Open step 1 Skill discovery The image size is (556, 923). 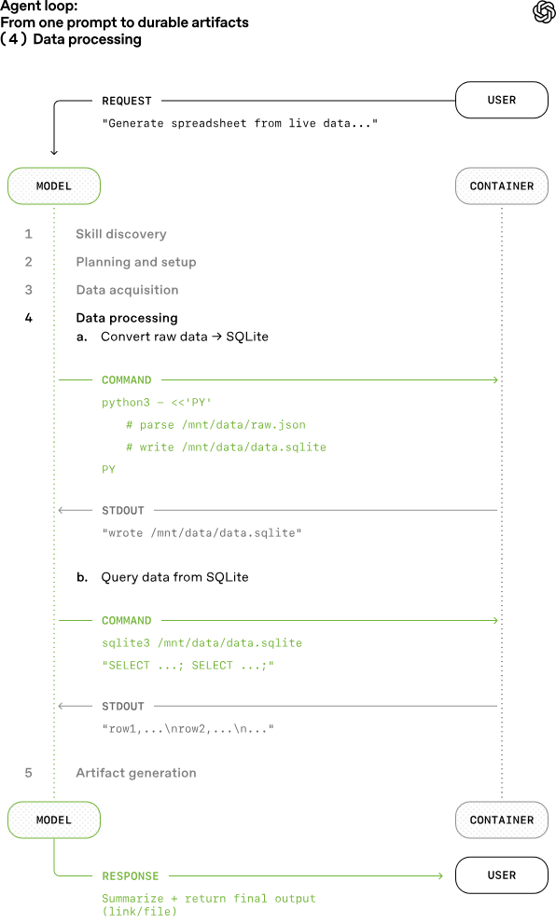pos(120,234)
